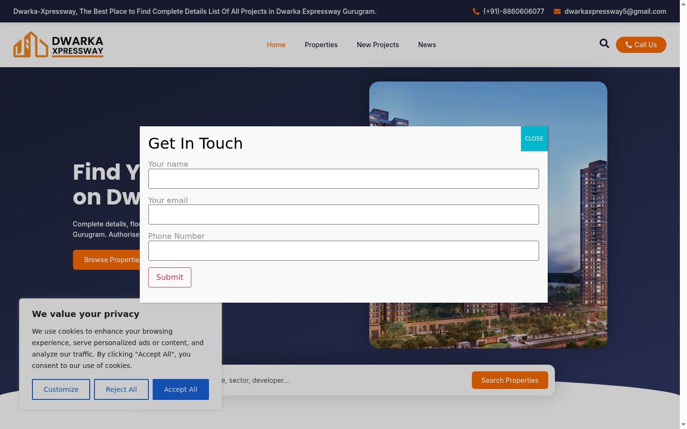The width and height of the screenshot is (687, 429).
Task: Click the scrollbar down arrow
Action: (683, 424)
